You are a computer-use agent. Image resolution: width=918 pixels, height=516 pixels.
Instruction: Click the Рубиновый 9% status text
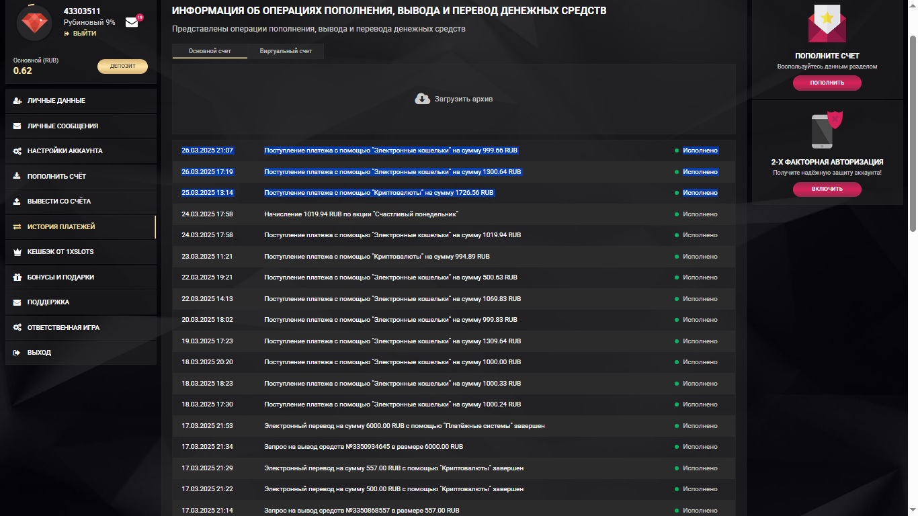click(x=89, y=22)
